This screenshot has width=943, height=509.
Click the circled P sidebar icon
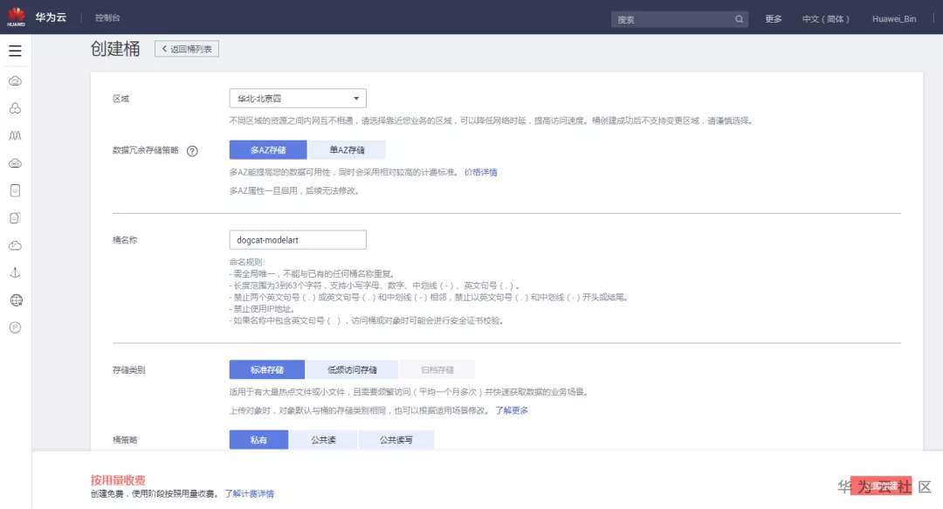pos(15,327)
